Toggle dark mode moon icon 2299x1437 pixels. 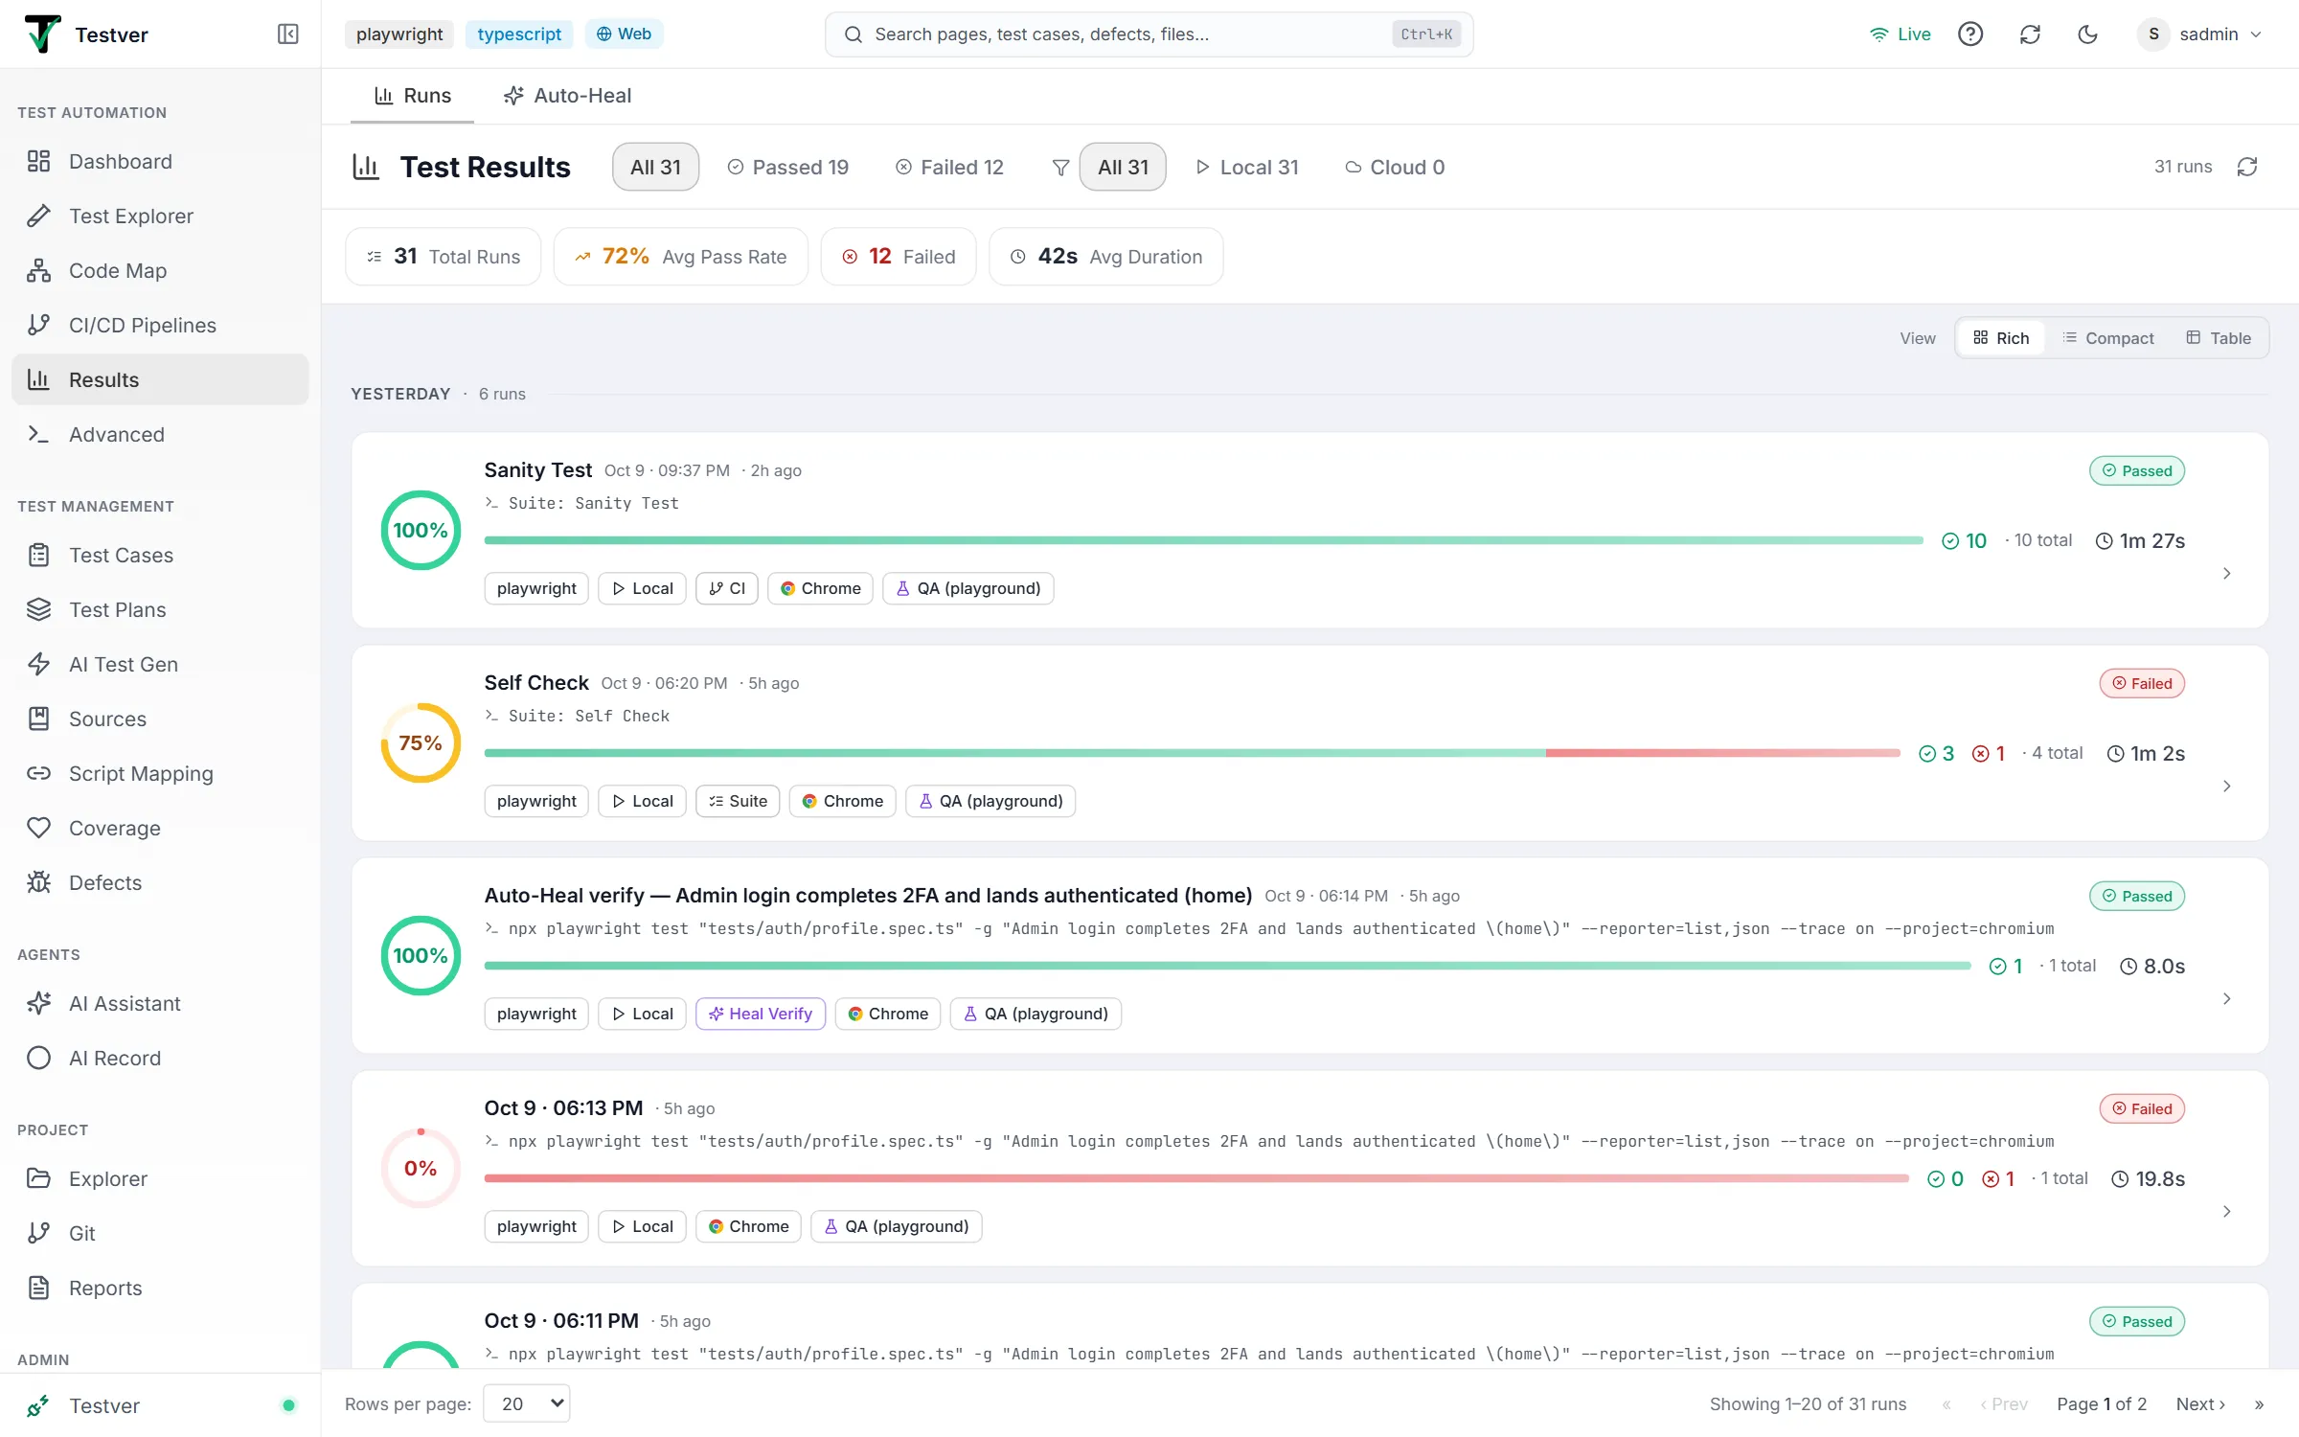pos(2087,34)
